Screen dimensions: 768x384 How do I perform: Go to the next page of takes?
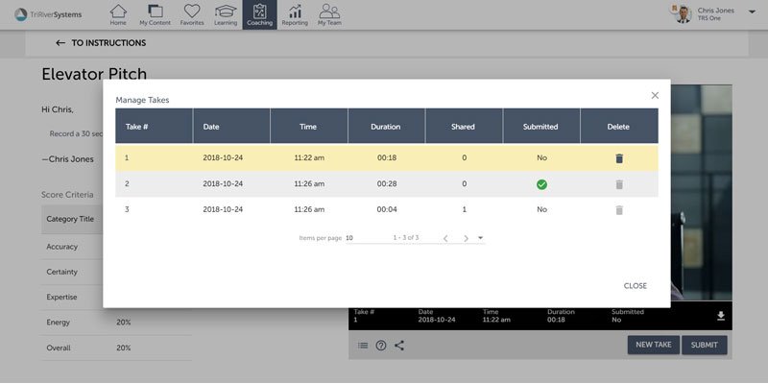(466, 238)
